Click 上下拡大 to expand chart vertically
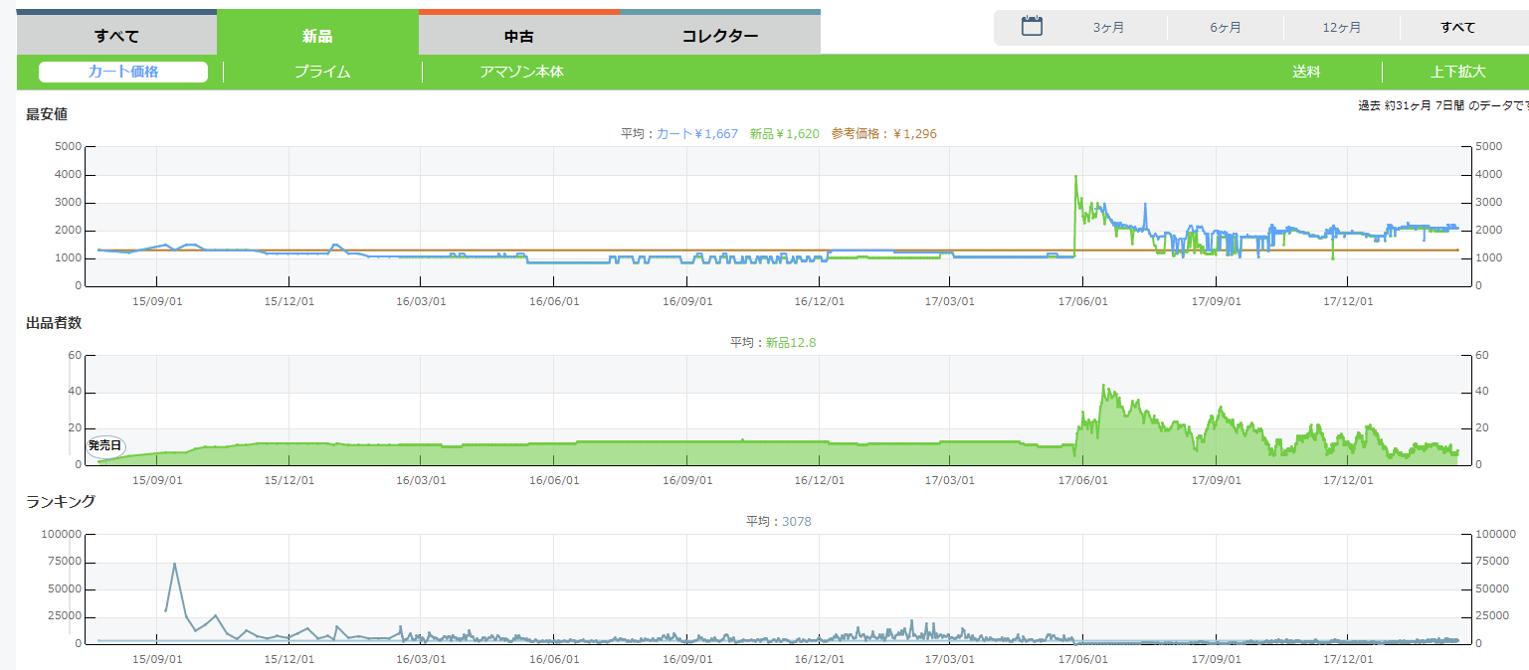Image resolution: width=1529 pixels, height=670 pixels. tap(1457, 72)
